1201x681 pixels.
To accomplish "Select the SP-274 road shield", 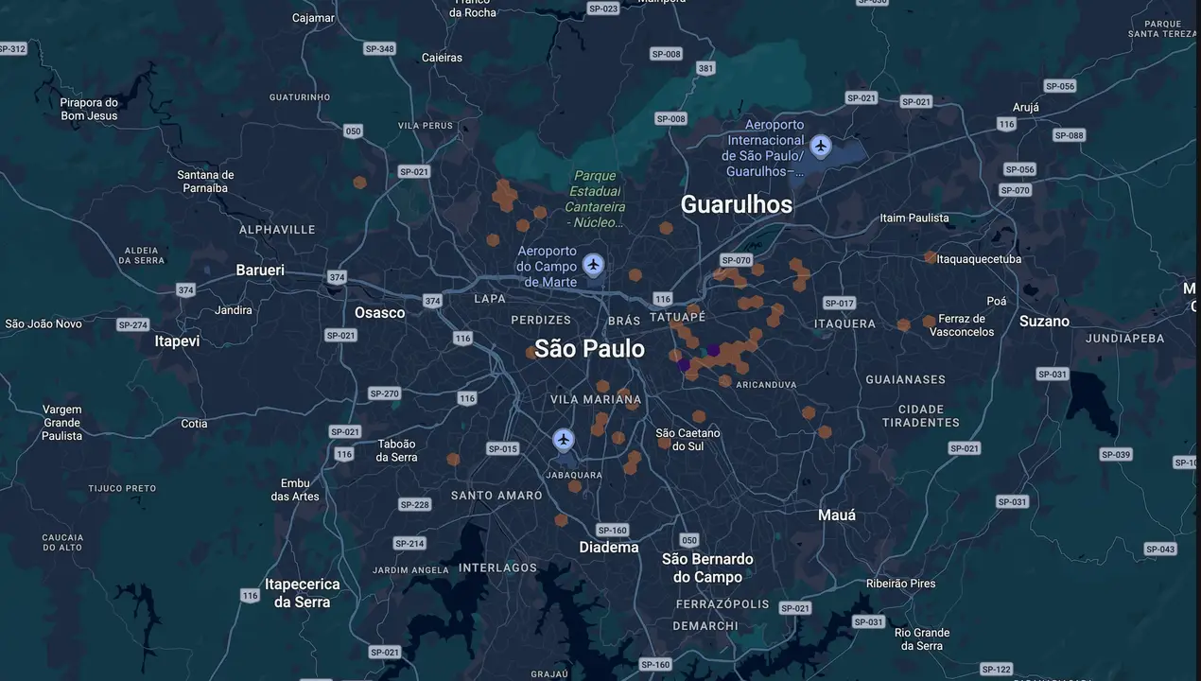I will [x=132, y=324].
